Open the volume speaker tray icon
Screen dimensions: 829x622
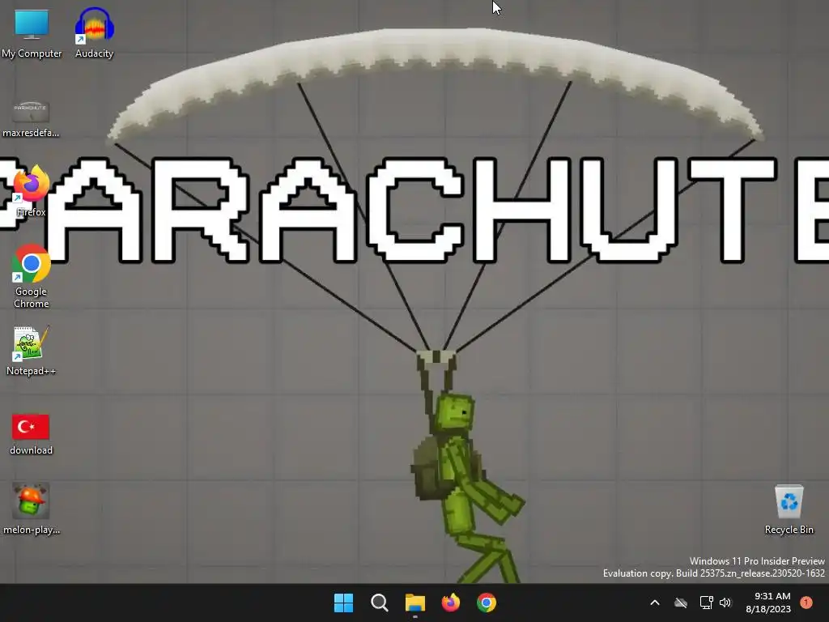pos(725,603)
